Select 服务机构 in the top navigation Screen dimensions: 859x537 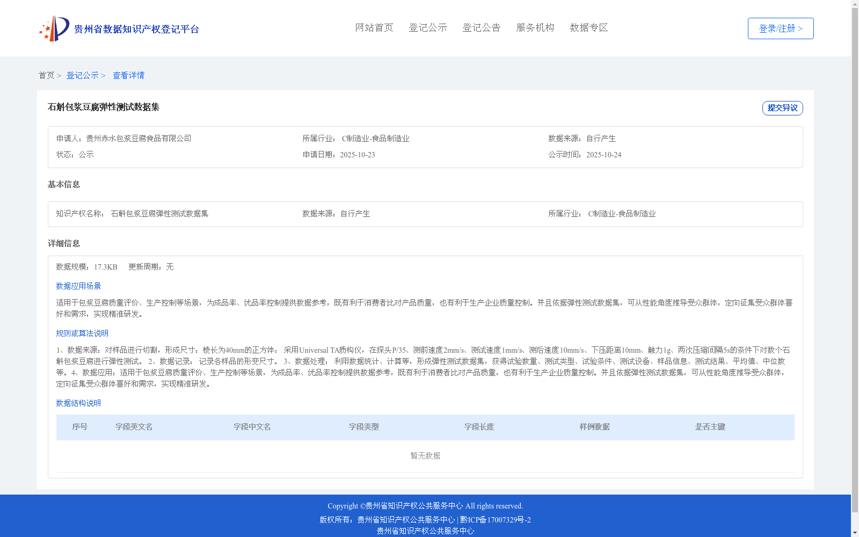pos(535,27)
